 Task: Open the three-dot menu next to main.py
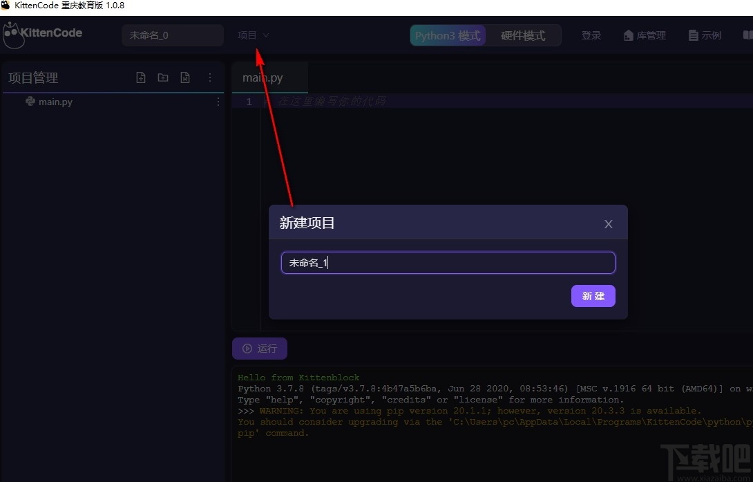(218, 102)
